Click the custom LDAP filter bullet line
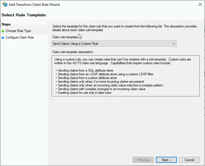Screen dimensions: 205x166 click(104, 74)
